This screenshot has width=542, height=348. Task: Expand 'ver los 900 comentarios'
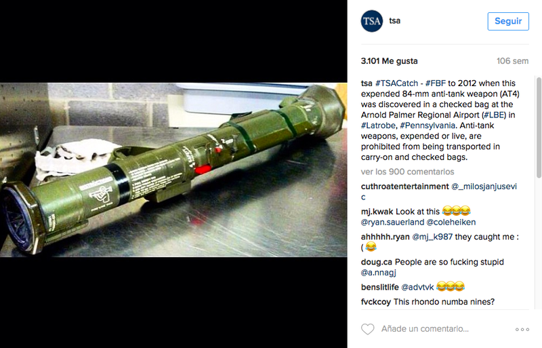pyautogui.click(x=408, y=172)
